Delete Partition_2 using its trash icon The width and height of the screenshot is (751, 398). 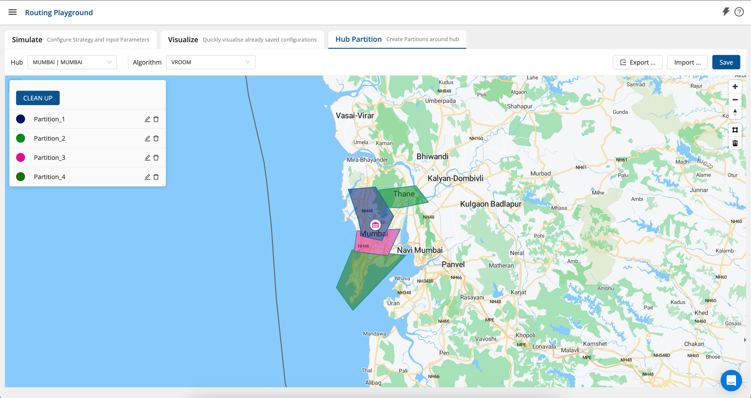tap(156, 138)
